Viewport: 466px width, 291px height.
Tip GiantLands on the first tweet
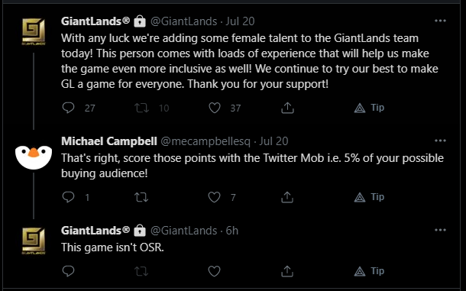click(x=369, y=108)
